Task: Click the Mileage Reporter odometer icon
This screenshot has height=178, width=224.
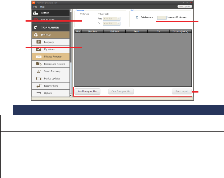Action: pyautogui.click(x=39, y=57)
